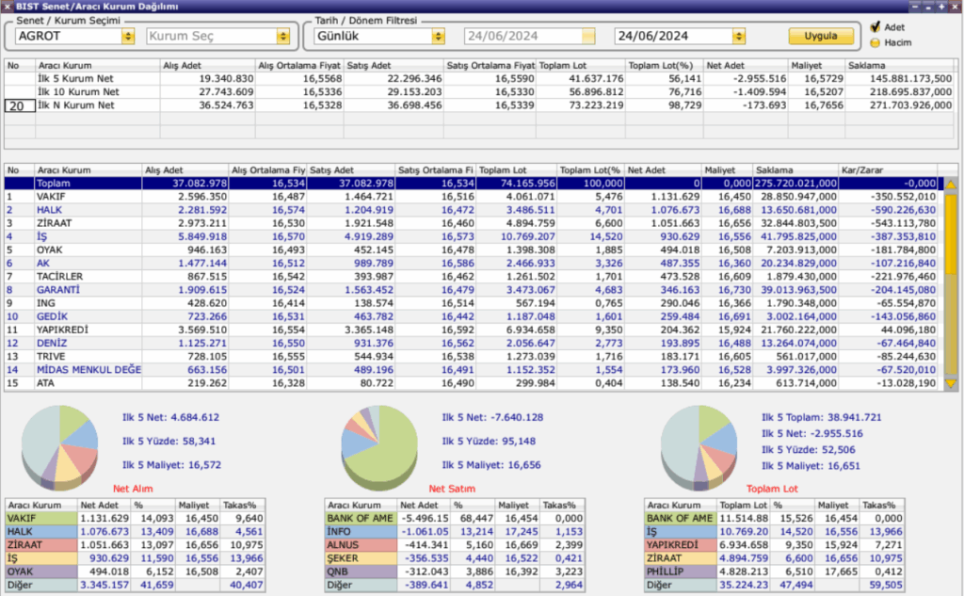Image resolution: width=964 pixels, height=596 pixels.
Task: Click ALNUS row in Net Satım table
Action: (455, 545)
